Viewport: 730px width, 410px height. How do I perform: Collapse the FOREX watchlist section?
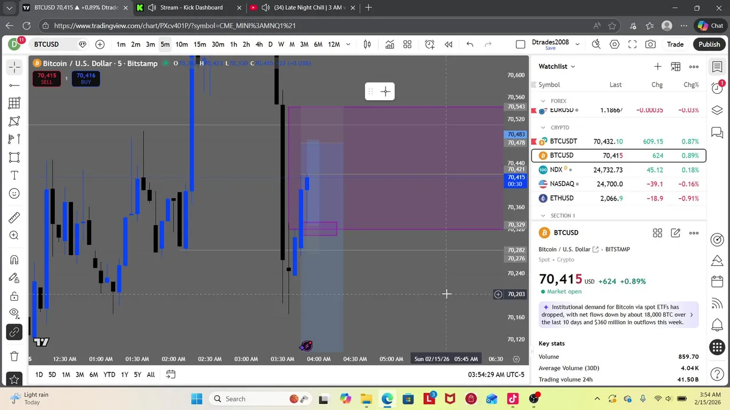543,101
